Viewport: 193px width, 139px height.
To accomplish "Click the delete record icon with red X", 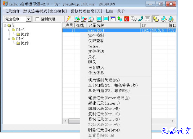I will pos(84,19).
